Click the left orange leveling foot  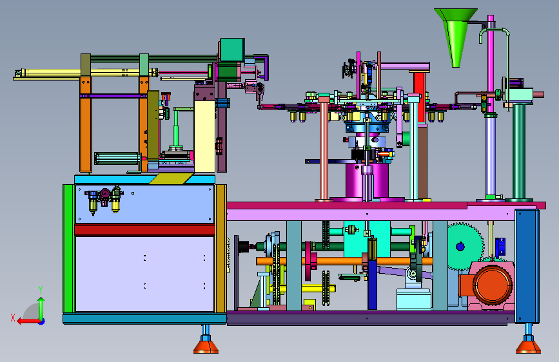coord(206,347)
